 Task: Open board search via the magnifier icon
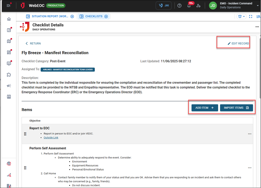coord(258,16)
